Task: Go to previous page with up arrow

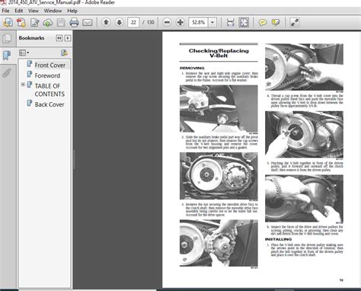Action: (x=106, y=22)
